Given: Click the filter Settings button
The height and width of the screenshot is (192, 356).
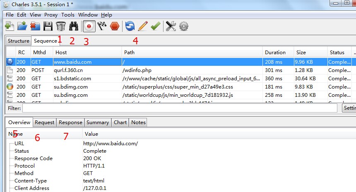Looking at the screenshot, I should pos(349,108).
